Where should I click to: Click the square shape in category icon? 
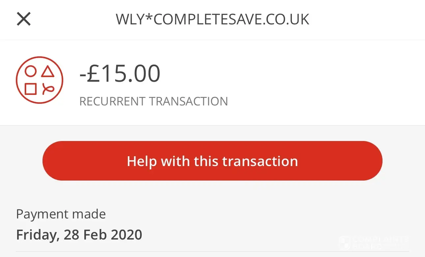click(x=31, y=89)
